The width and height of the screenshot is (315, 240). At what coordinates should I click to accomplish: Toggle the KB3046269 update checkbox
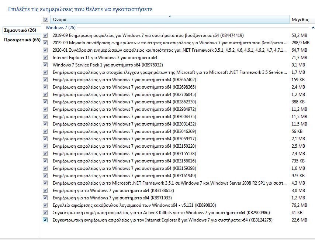45,131
